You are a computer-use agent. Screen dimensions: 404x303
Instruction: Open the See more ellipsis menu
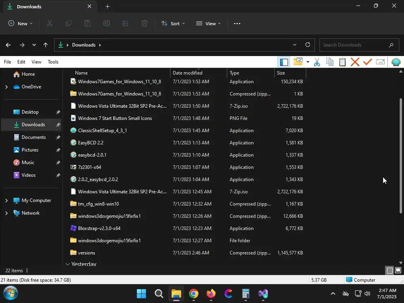click(237, 23)
